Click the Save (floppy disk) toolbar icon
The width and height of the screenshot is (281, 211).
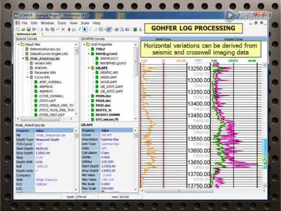click(29, 29)
